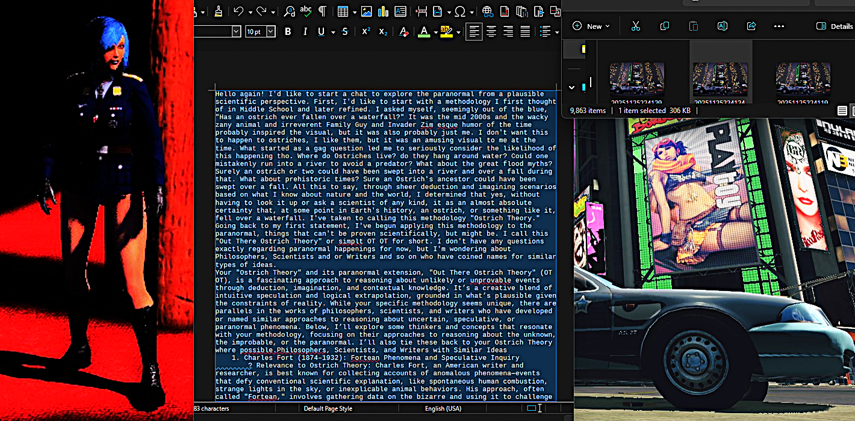Switch Explorer to the details list view icon
This screenshot has height=421, width=855.
click(842, 111)
